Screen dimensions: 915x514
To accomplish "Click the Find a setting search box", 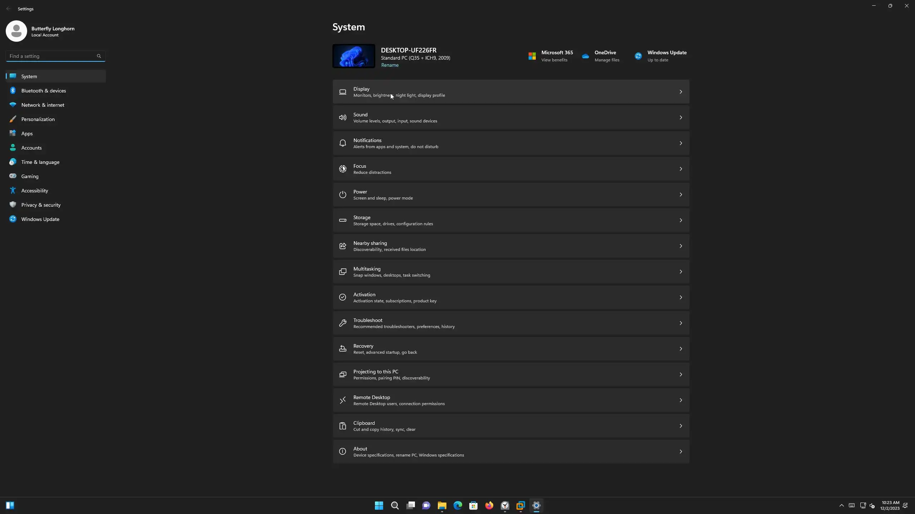I will pyautogui.click(x=52, y=56).
